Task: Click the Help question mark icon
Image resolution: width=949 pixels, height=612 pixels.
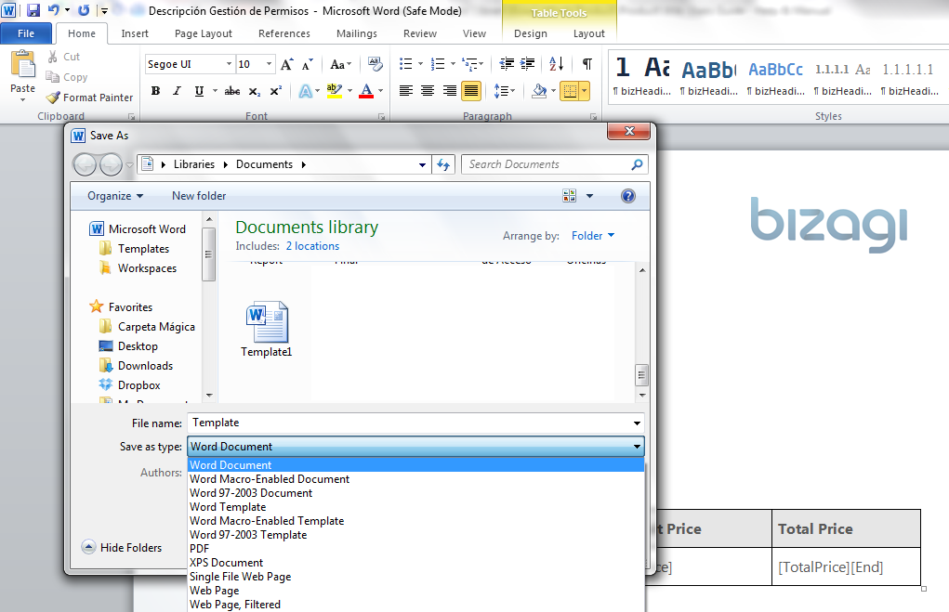Action: coord(628,196)
